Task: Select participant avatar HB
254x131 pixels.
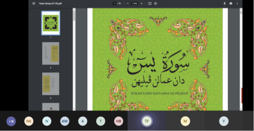Action: click(119, 121)
